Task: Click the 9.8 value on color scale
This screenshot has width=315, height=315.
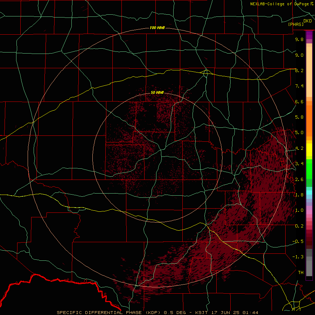Action: point(299,39)
